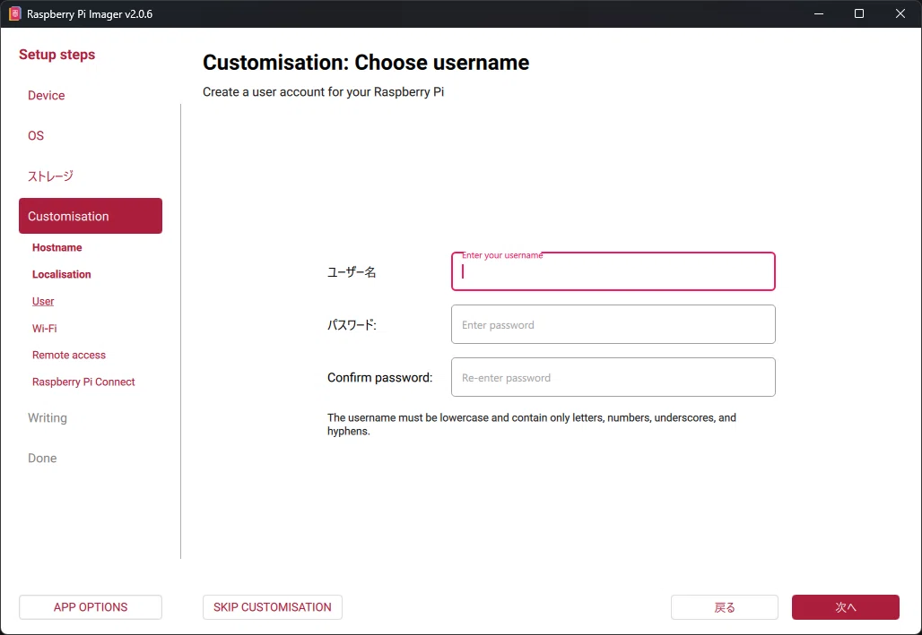Screen dimensions: 922x635
Task: Open the Remote access sub-step
Action: pyautogui.click(x=69, y=355)
